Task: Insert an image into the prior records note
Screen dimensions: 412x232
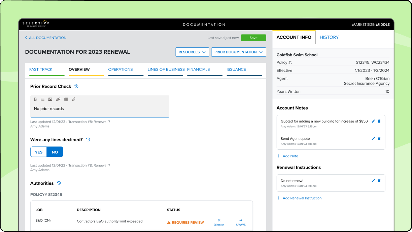Action: (x=50, y=99)
